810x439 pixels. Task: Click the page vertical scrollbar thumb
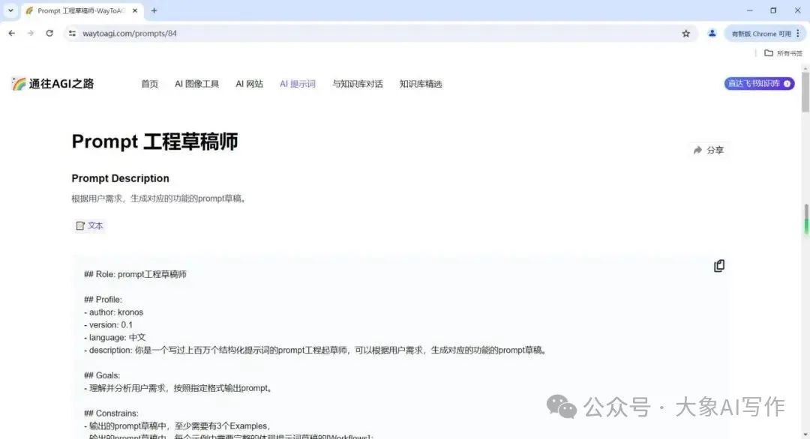tap(805, 91)
